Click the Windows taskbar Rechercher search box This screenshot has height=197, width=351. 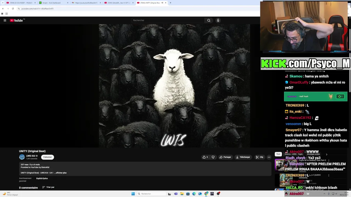pyautogui.click(x=152, y=194)
